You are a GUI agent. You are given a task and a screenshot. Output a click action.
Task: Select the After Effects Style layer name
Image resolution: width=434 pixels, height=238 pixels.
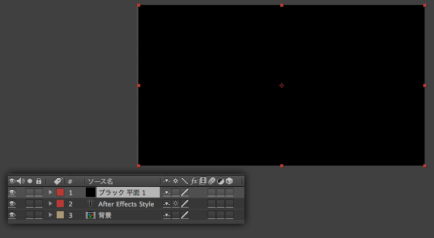[126, 204]
